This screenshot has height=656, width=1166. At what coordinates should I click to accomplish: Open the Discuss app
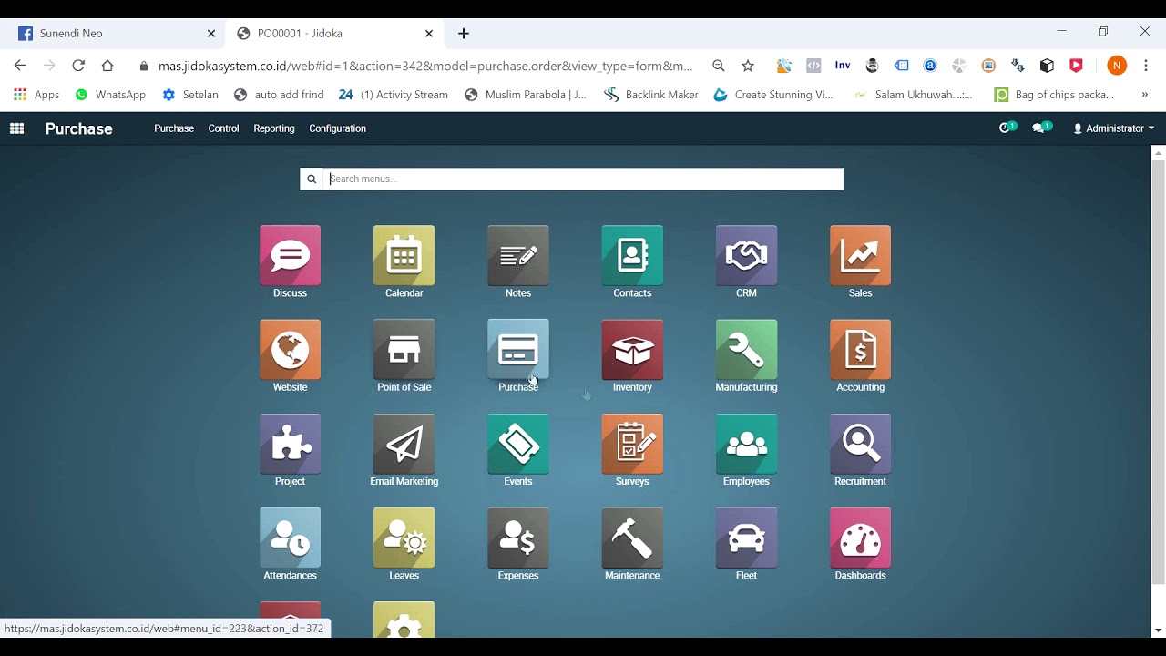(x=290, y=256)
